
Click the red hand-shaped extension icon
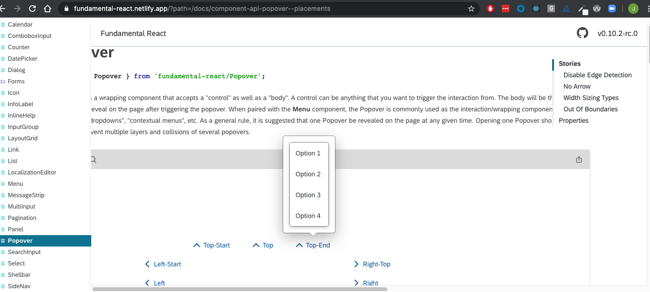pyautogui.click(x=490, y=8)
